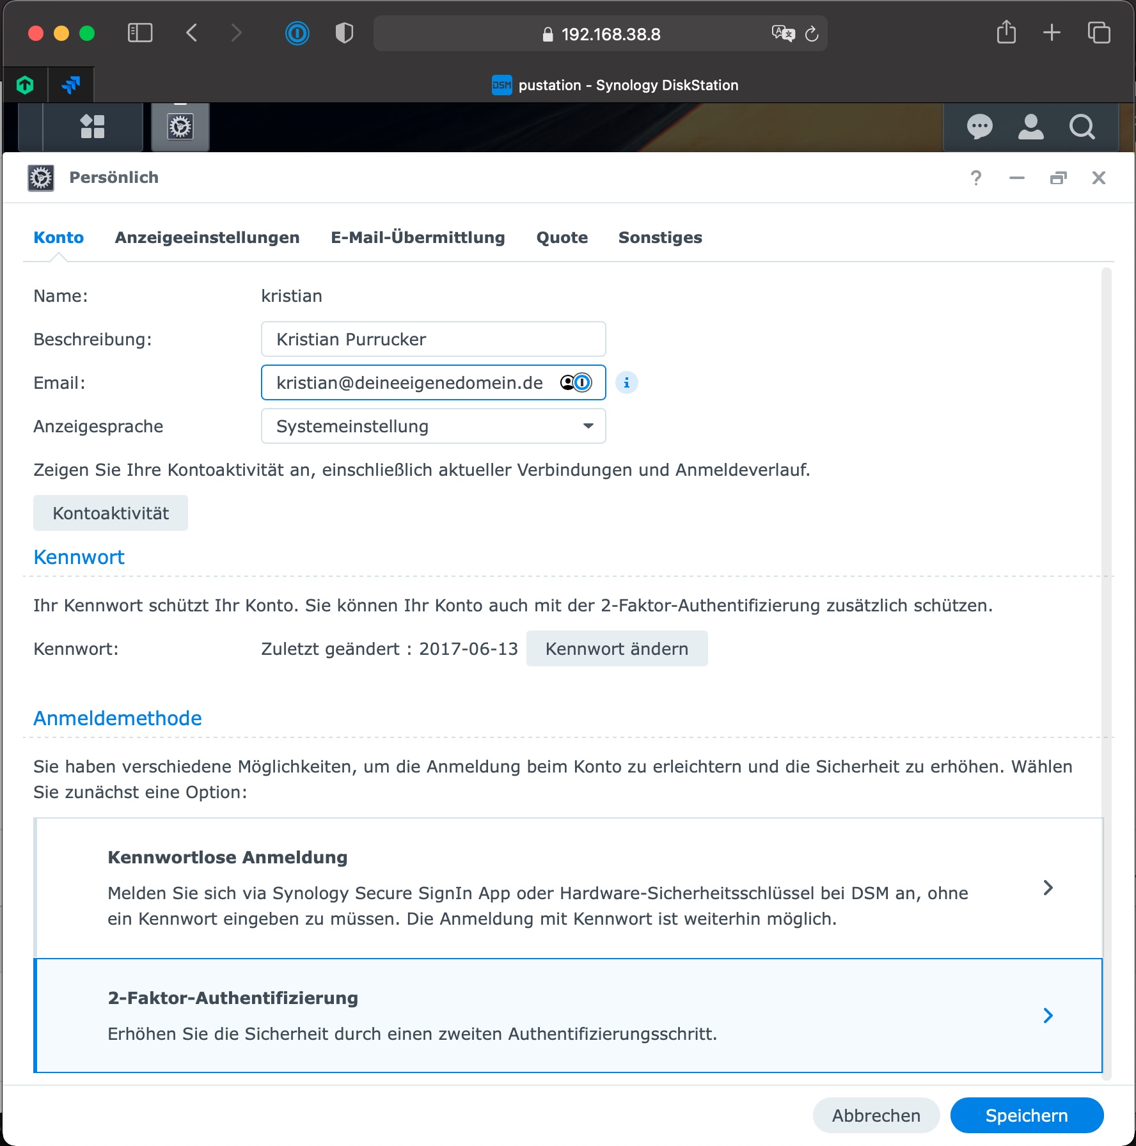Click the Beschreibung text field
Viewport: 1136px width, 1146px height.
(433, 340)
